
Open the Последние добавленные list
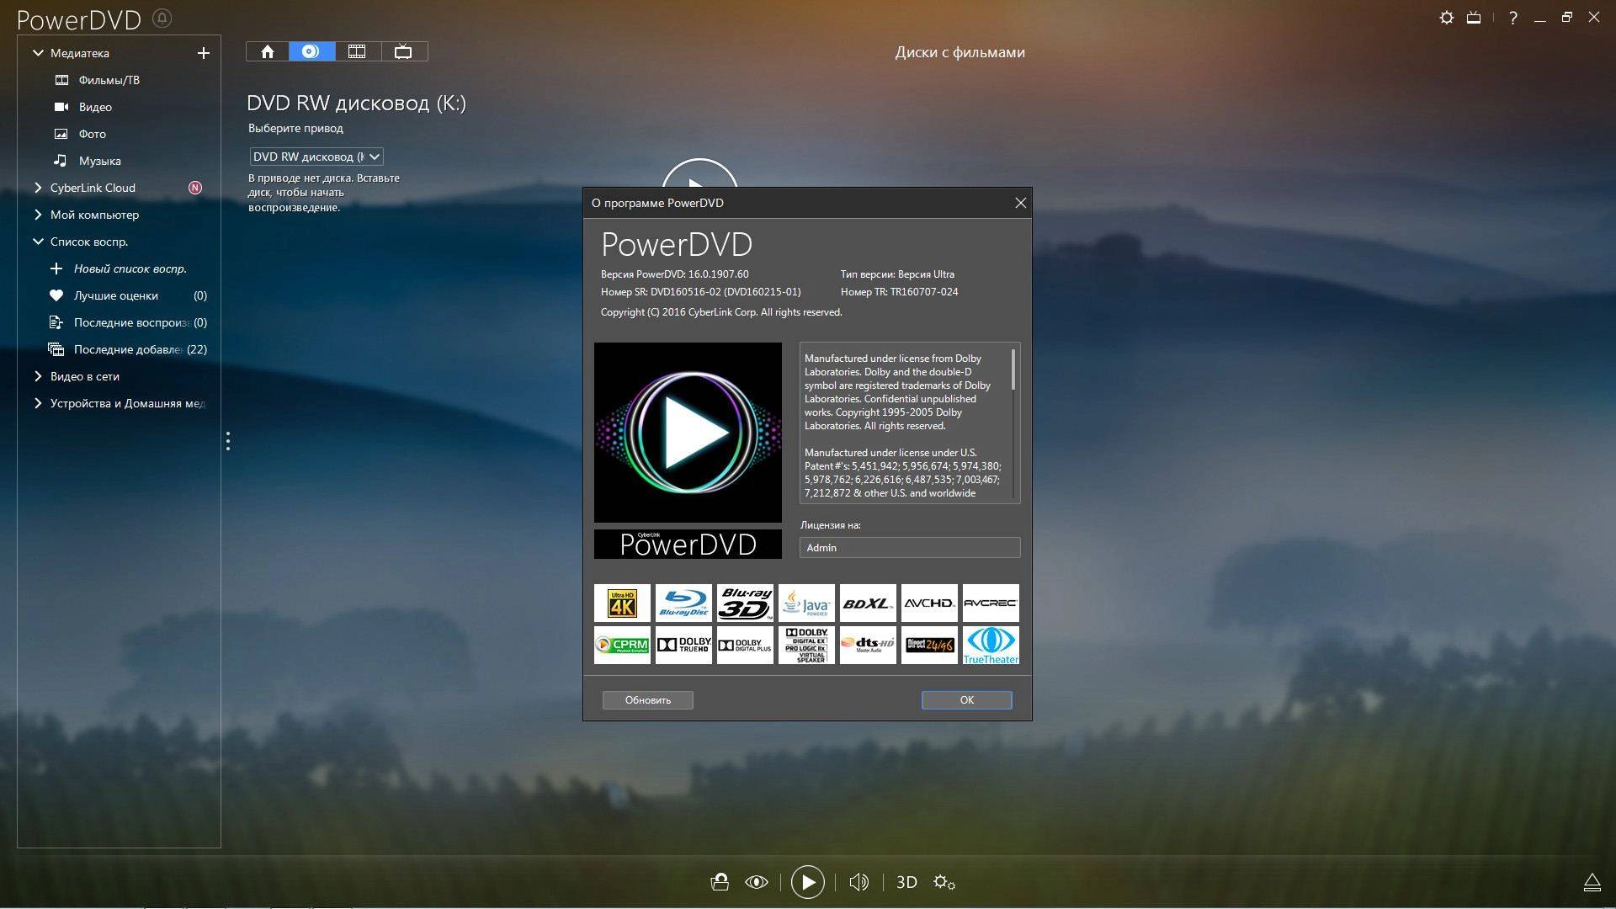click(128, 349)
